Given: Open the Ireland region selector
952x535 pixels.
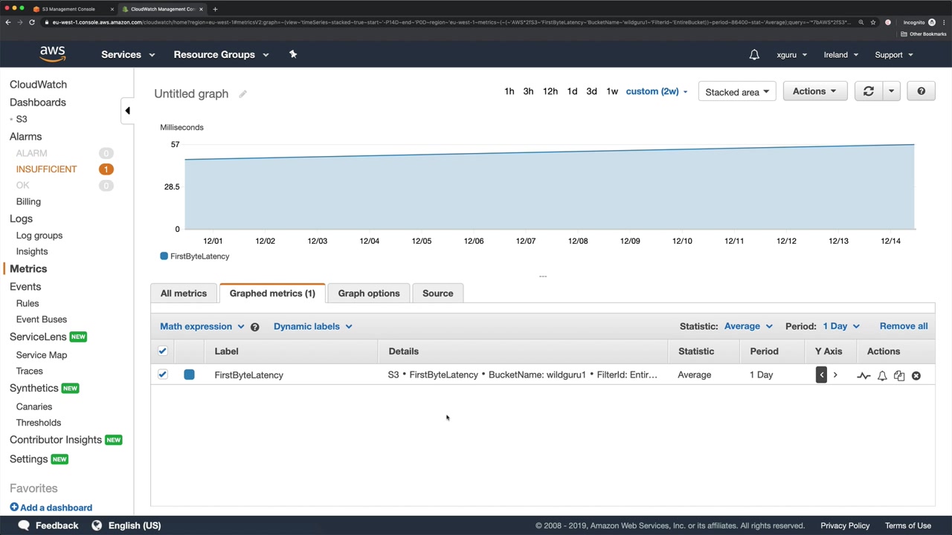Looking at the screenshot, I should [841, 54].
